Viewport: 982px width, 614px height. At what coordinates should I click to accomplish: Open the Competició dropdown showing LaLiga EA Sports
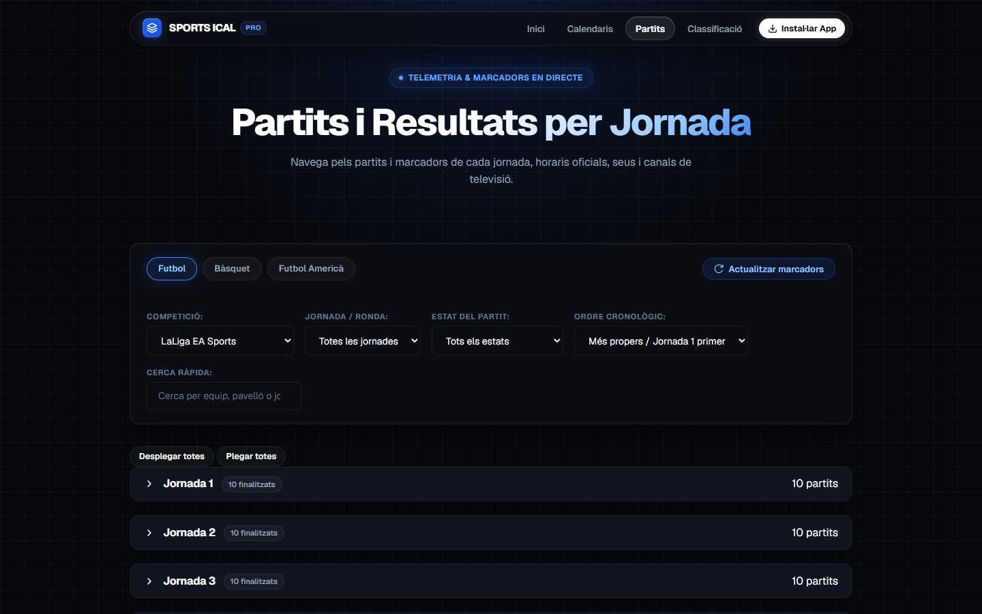click(x=220, y=341)
